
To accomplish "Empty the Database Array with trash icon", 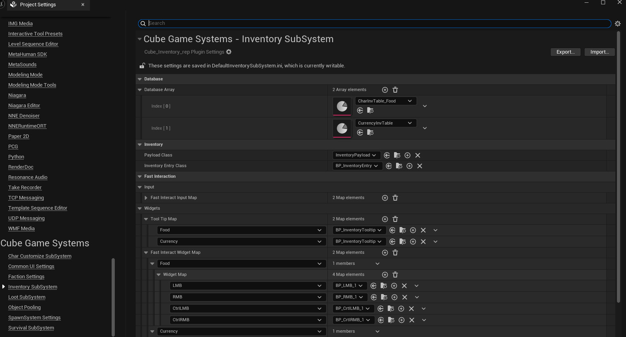I will (395, 90).
